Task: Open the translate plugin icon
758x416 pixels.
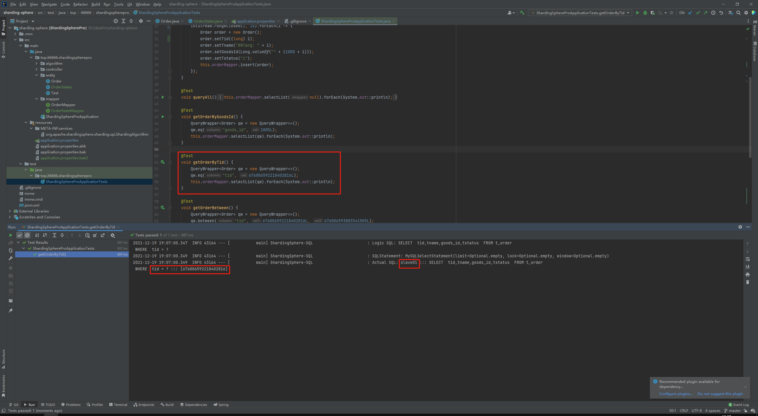Action: 730,13
